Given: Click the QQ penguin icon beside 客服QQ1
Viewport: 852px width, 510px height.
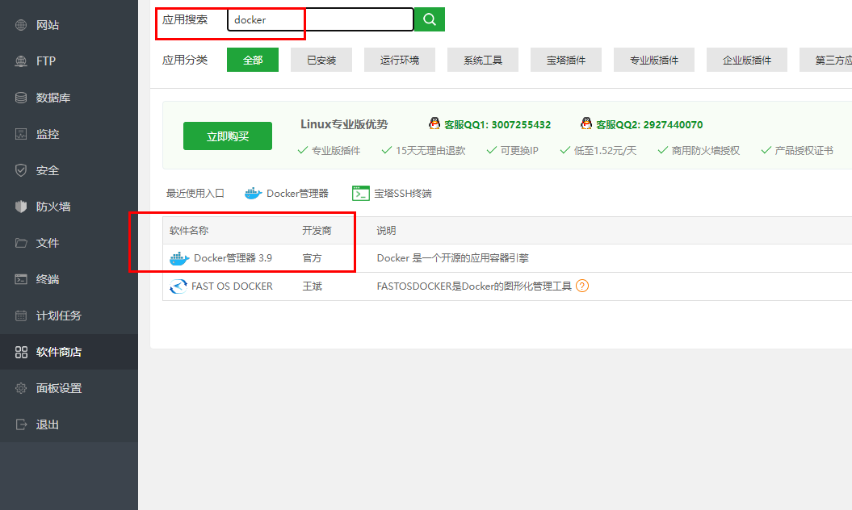Looking at the screenshot, I should pyautogui.click(x=434, y=123).
